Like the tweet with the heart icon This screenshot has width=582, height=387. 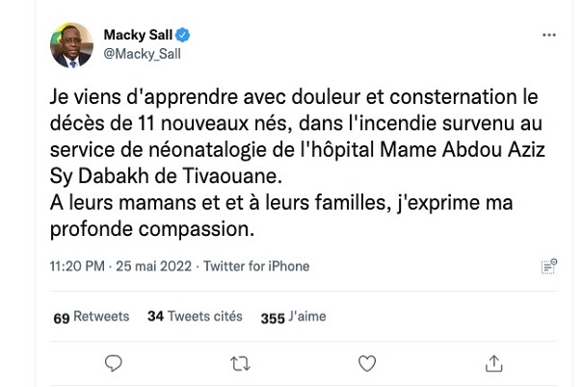pyautogui.click(x=366, y=362)
